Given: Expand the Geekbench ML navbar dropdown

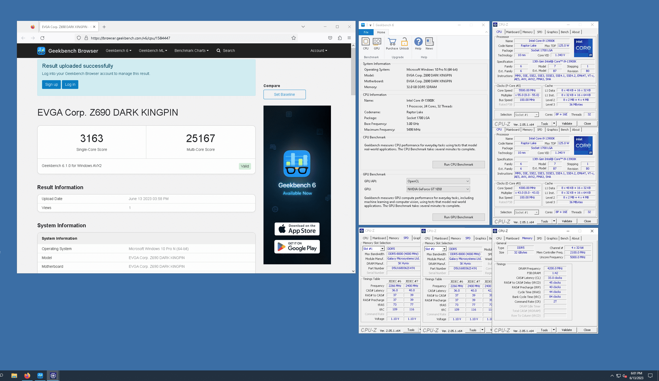Looking at the screenshot, I should pyautogui.click(x=153, y=51).
